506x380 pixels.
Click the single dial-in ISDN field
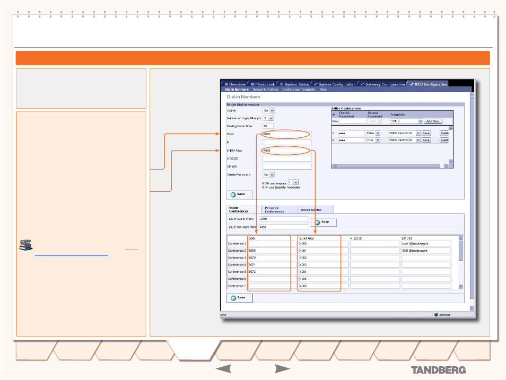(287, 134)
